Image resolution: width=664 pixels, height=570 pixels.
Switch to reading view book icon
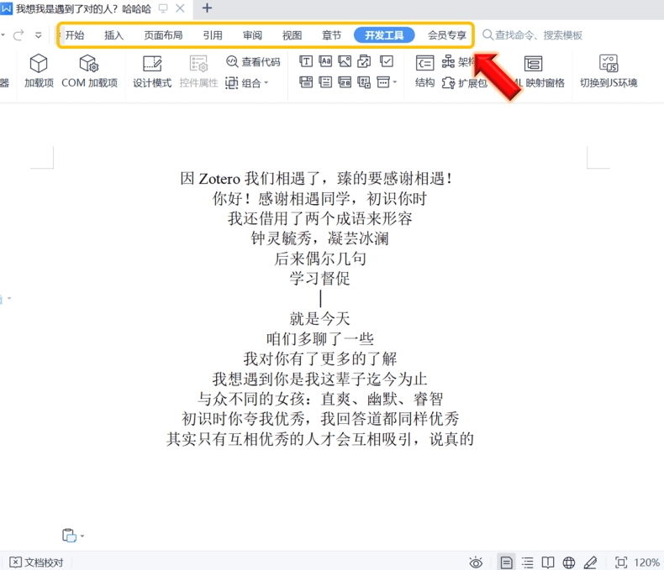(x=548, y=562)
